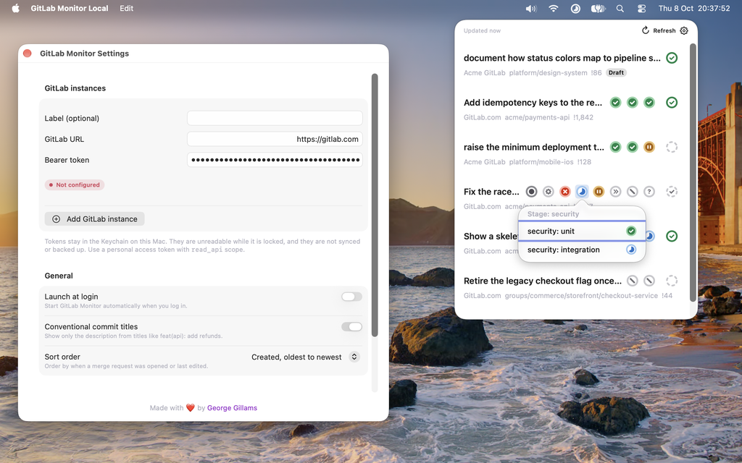
Task: Click the orange paused stage icon in Fix the race row
Action: [599, 191]
